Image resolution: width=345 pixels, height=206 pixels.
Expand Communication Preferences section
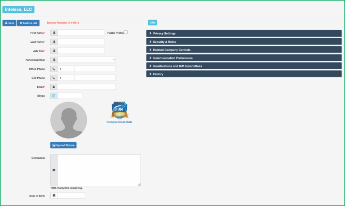coord(244,58)
